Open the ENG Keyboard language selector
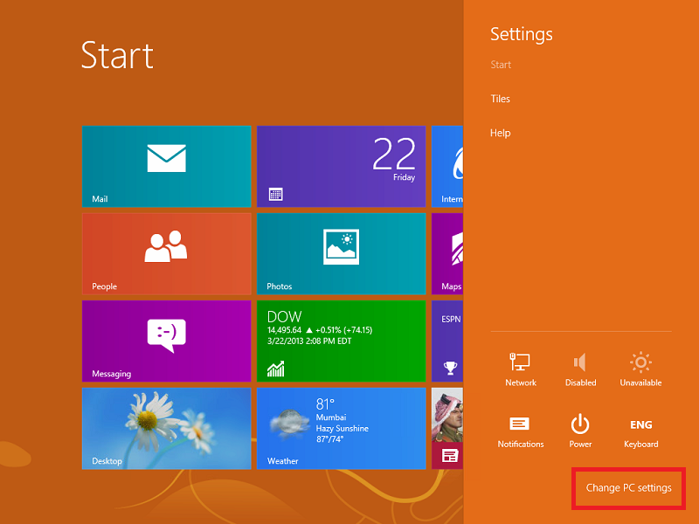 click(x=640, y=431)
